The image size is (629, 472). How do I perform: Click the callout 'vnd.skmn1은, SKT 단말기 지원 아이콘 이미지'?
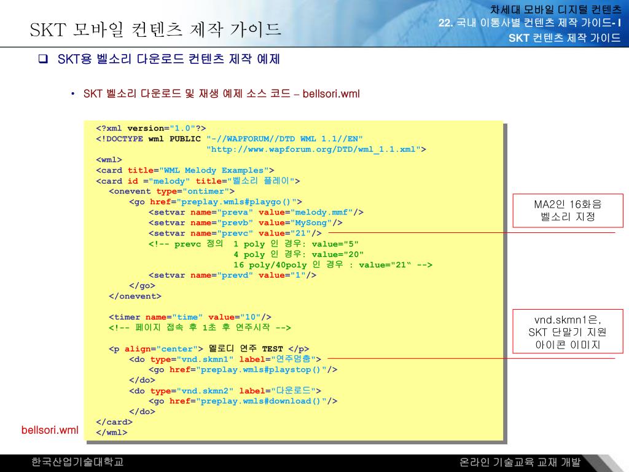pyautogui.click(x=568, y=331)
